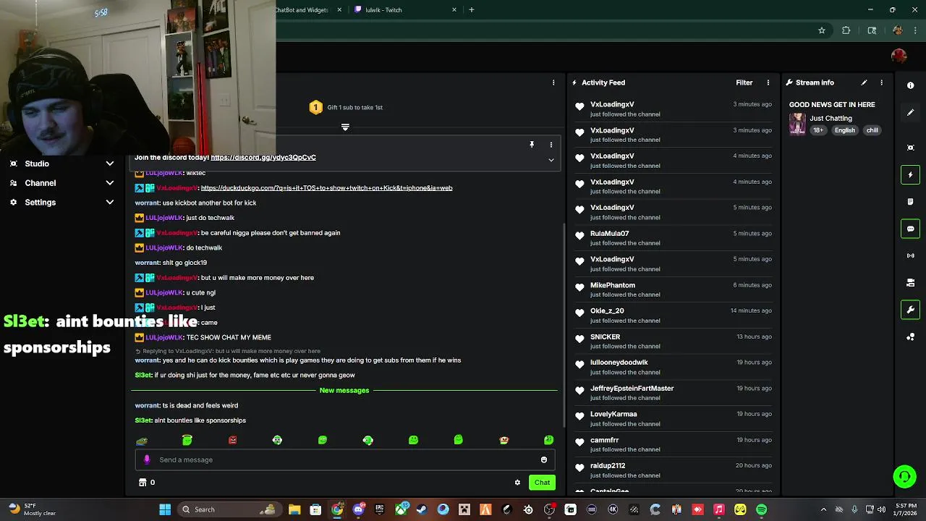Open the duckduckgo.com link in chat
The width and height of the screenshot is (926, 521).
click(x=326, y=188)
